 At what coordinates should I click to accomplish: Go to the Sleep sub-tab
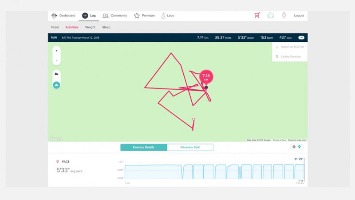pos(106,27)
